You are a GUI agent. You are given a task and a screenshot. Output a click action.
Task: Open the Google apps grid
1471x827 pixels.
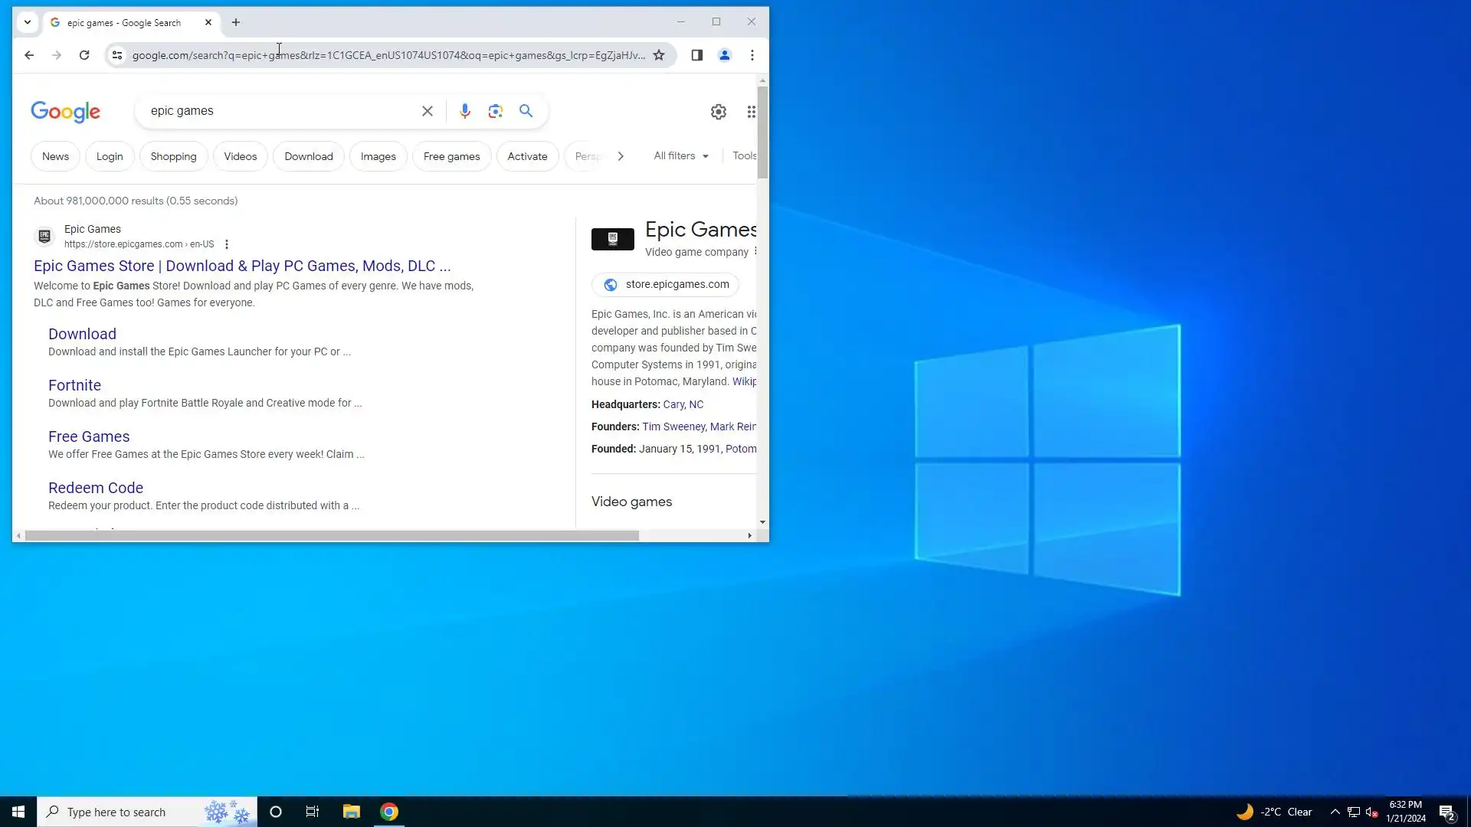[x=751, y=112]
